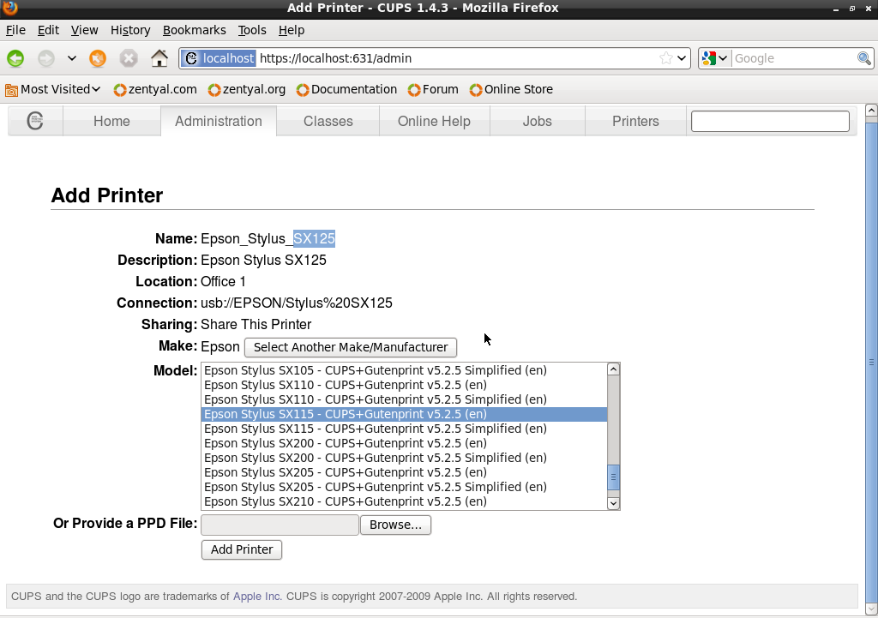This screenshot has height=618, width=878.
Task: Switch to the Classes tab
Action: [328, 122]
